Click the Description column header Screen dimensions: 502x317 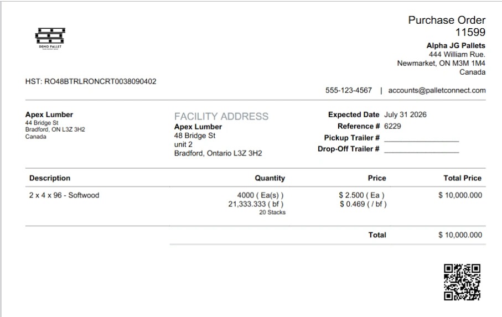(x=50, y=178)
